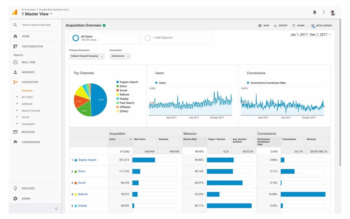350x219 pixels.
Task: Click the Export download icon
Action: (275, 25)
